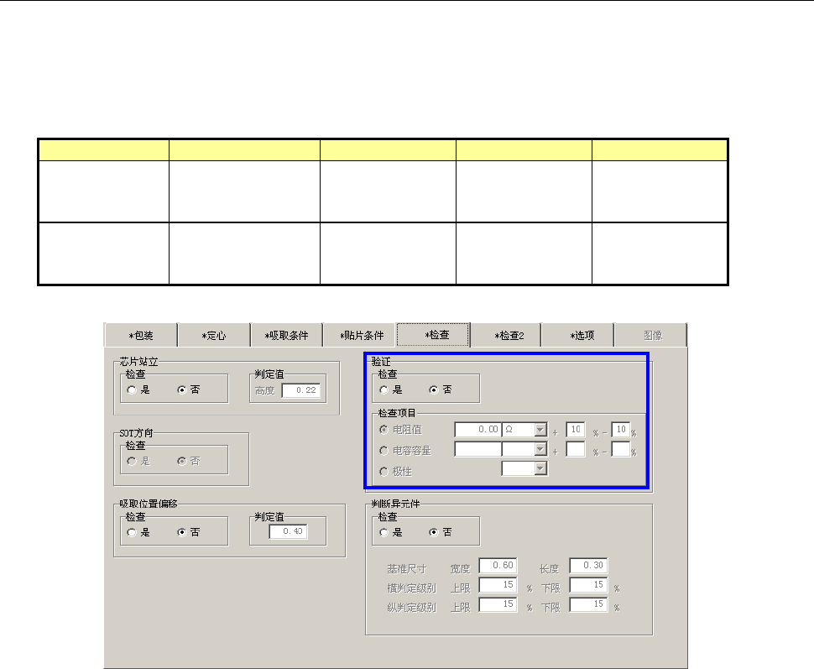Click the *检查 tab

click(x=434, y=334)
